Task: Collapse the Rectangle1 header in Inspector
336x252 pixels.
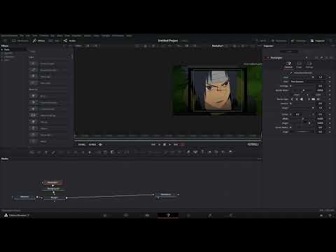Action: [x=267, y=57]
